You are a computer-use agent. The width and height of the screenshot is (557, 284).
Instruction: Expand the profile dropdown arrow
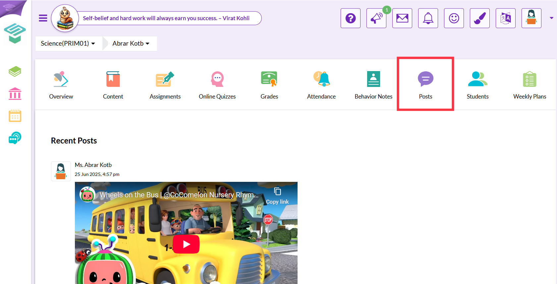click(551, 18)
